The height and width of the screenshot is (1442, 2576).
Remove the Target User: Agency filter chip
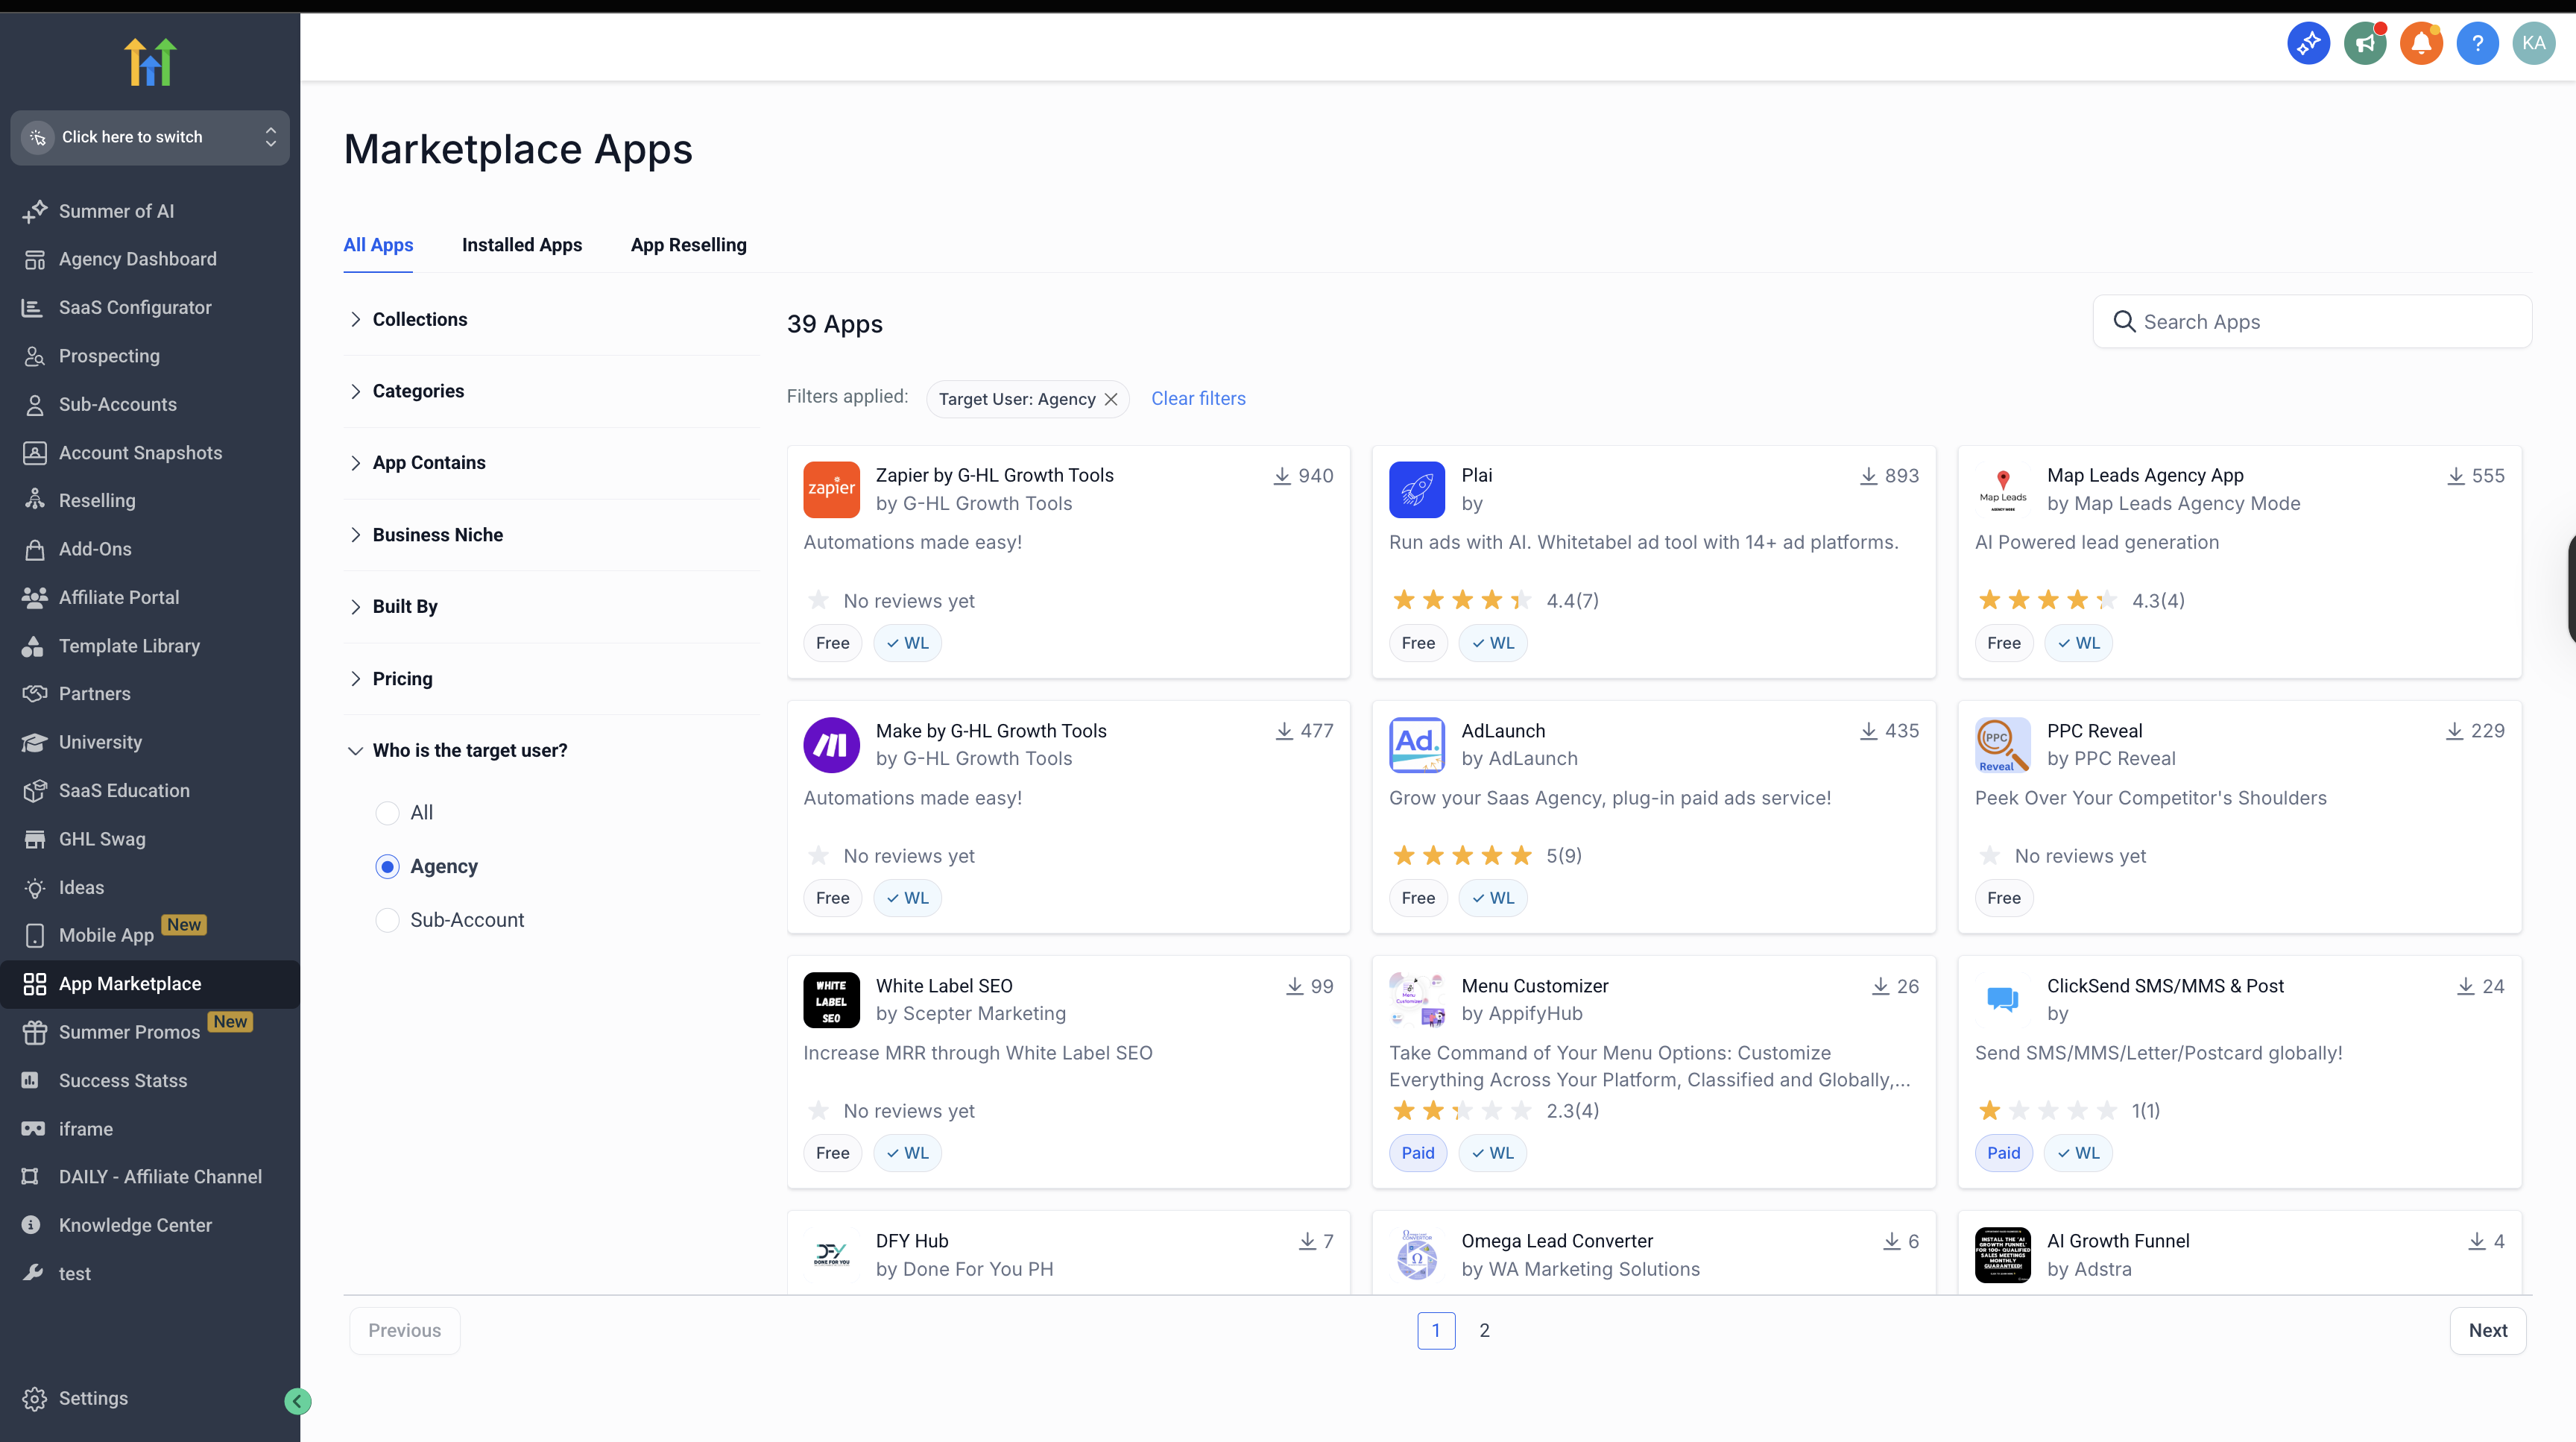click(x=1111, y=399)
